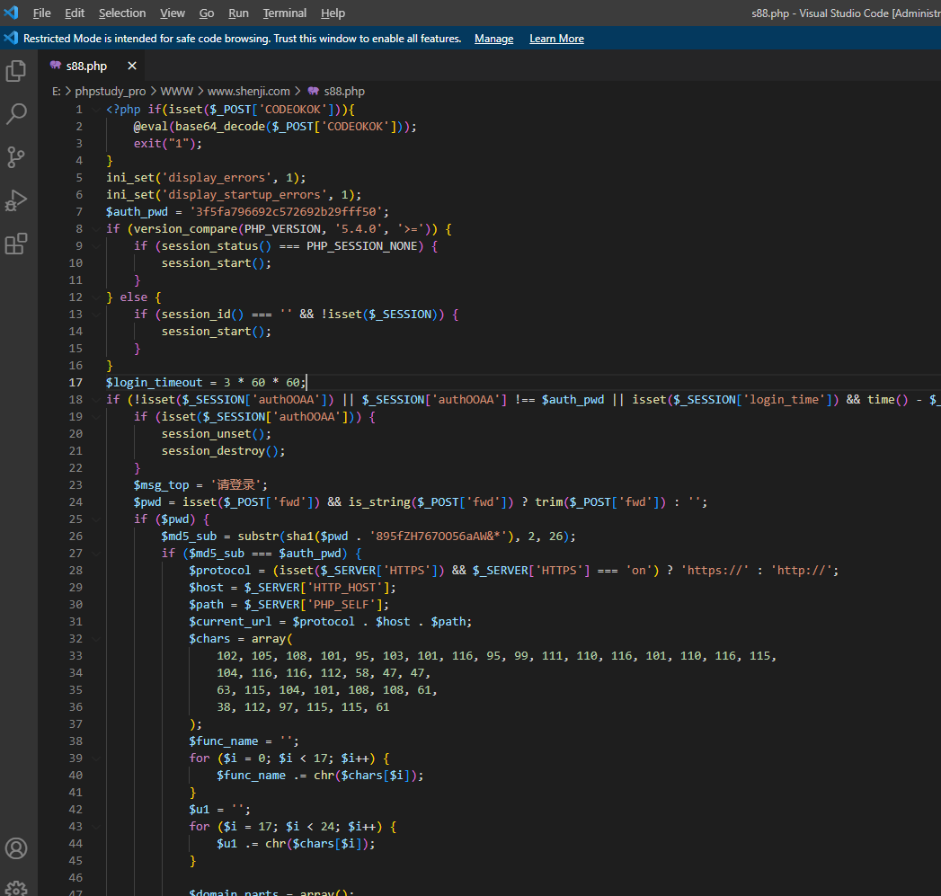Click the Learn More link
941x896 pixels.
click(x=556, y=39)
